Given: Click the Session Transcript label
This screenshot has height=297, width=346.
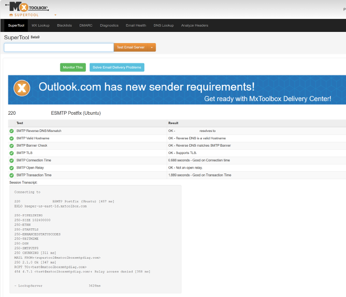Looking at the screenshot, I should coord(24,183).
